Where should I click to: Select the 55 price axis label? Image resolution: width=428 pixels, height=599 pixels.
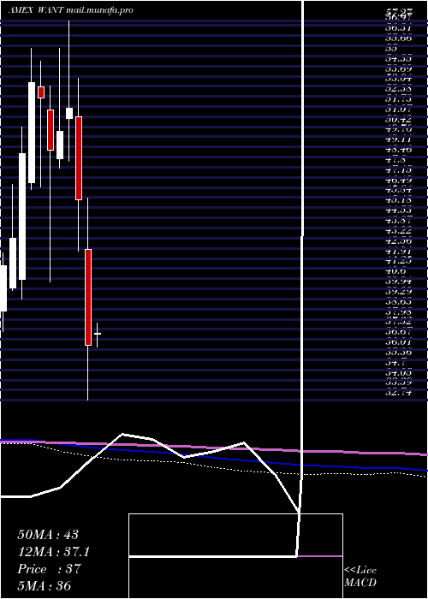[x=392, y=49]
